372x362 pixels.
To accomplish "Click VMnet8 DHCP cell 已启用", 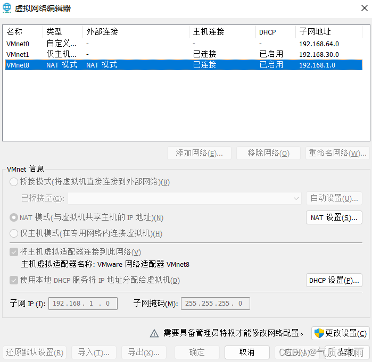I will (271, 65).
